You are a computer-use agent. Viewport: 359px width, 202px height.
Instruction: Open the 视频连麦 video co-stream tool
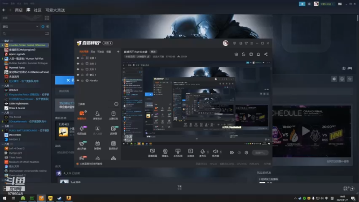pos(82,130)
